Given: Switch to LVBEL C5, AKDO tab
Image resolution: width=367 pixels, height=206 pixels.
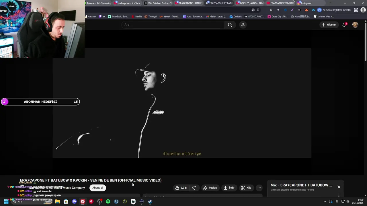Looking at the screenshot, I should (x=250, y=3).
